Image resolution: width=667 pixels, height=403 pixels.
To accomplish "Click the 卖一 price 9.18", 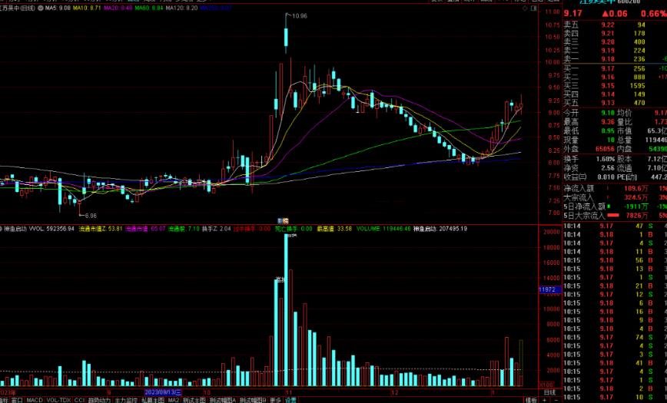I will coord(607,59).
